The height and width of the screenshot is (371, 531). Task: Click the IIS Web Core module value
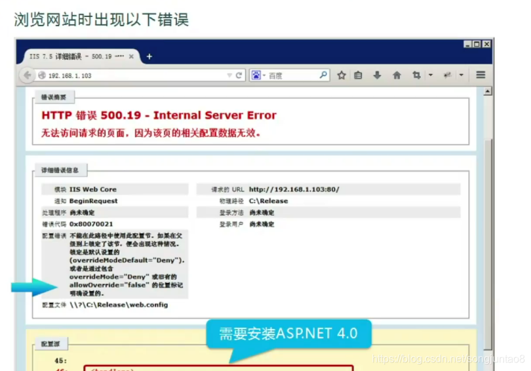93,189
